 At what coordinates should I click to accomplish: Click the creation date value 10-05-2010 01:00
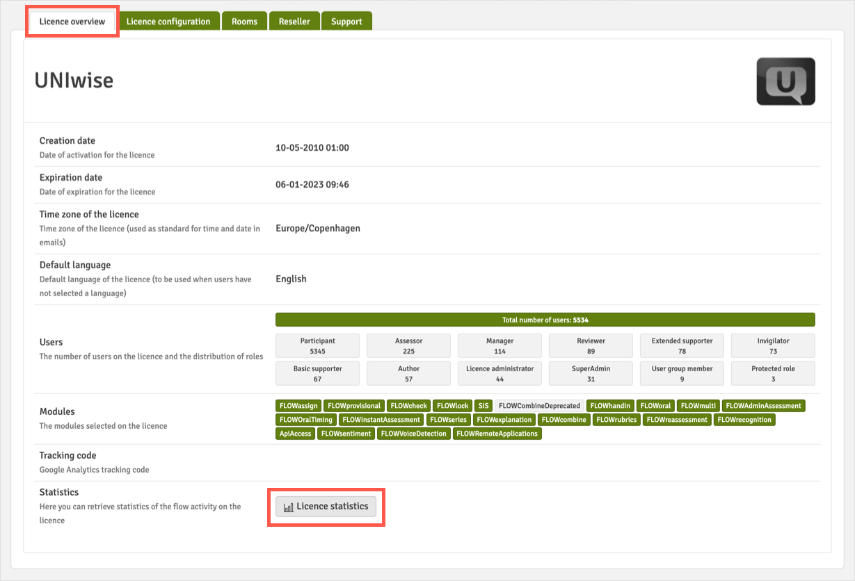(312, 148)
